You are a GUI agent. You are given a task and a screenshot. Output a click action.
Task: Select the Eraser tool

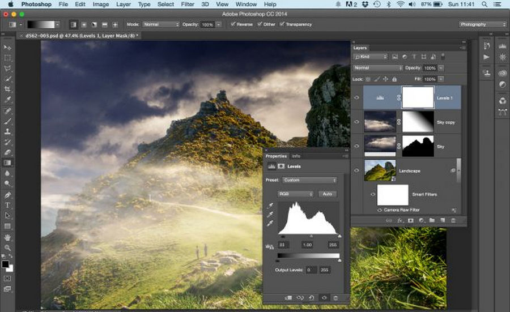click(x=7, y=152)
